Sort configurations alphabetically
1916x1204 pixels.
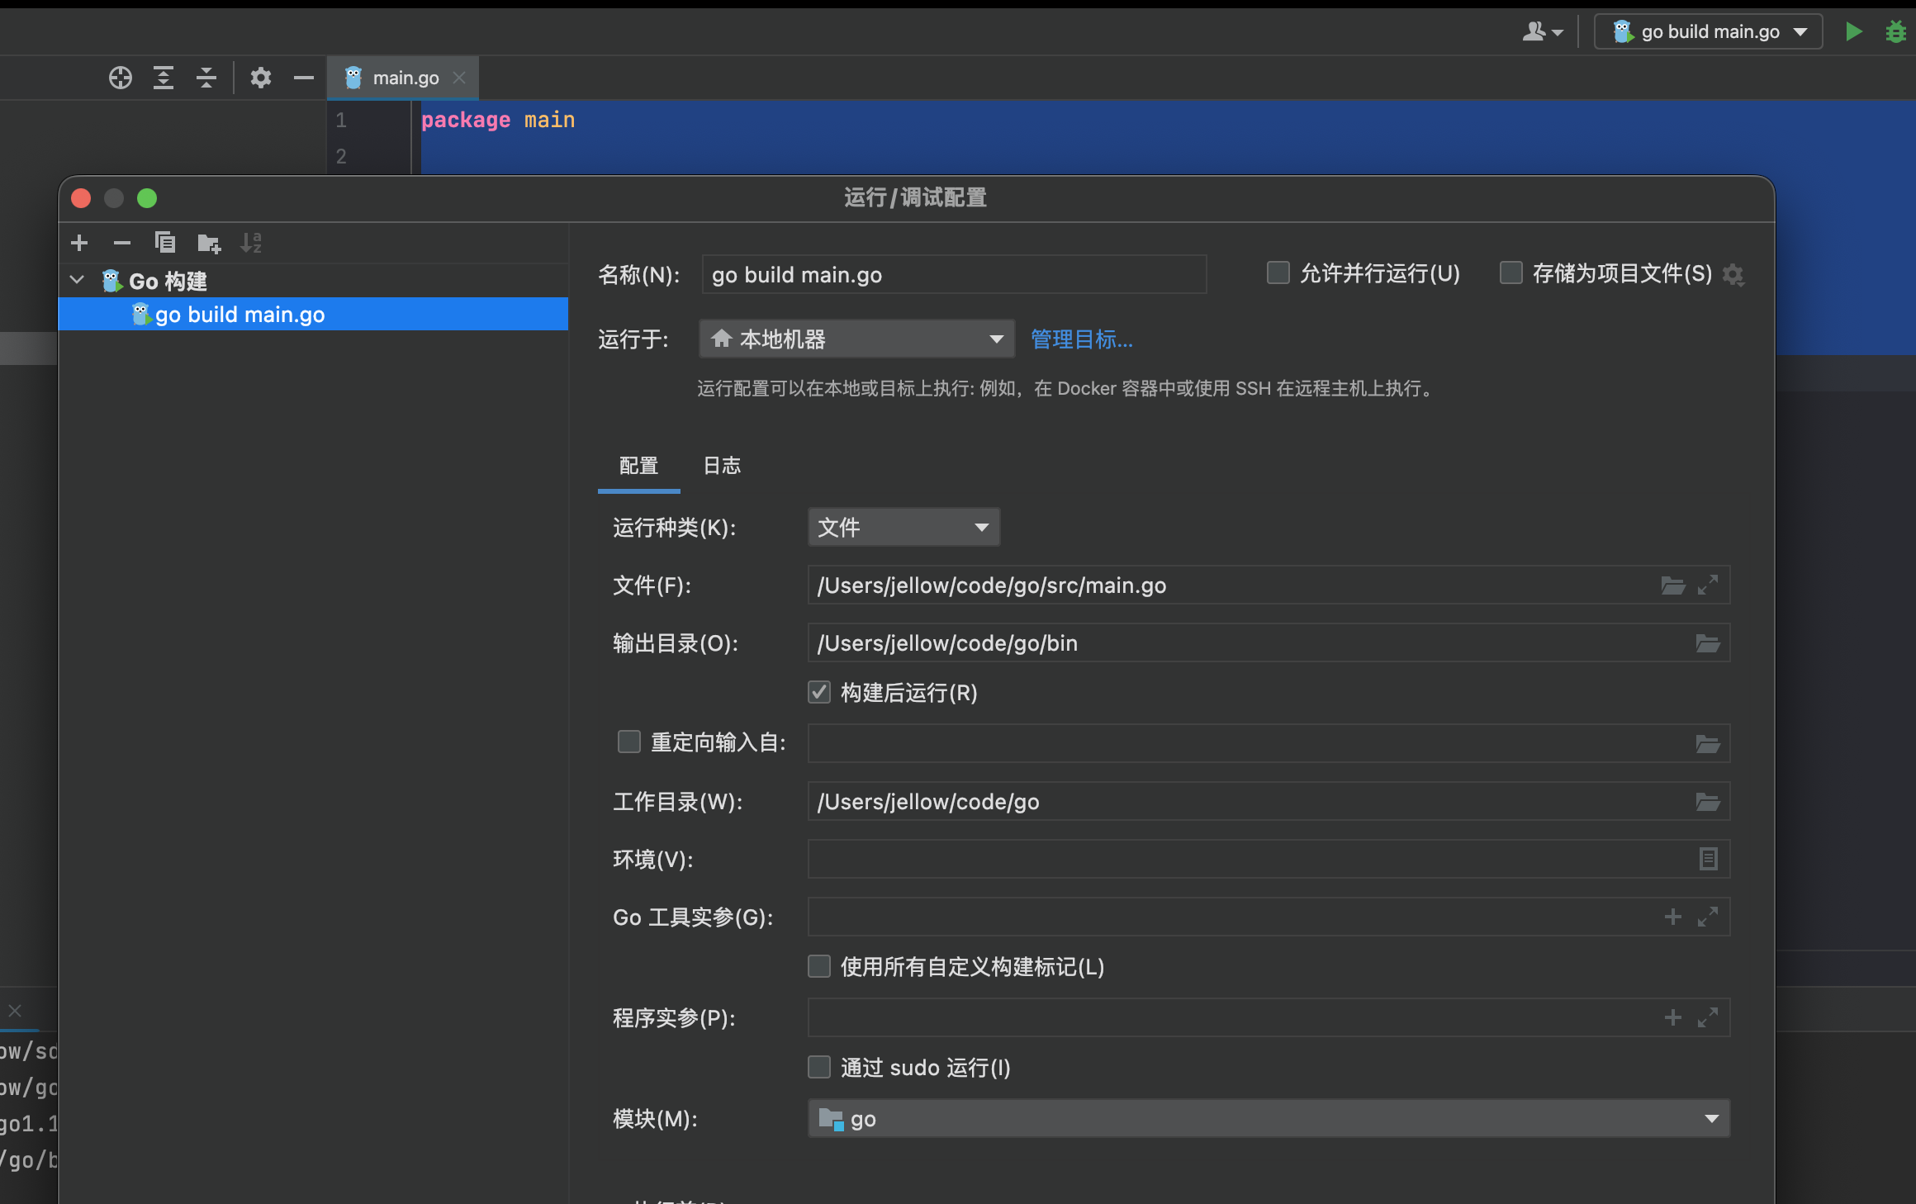pyautogui.click(x=251, y=243)
